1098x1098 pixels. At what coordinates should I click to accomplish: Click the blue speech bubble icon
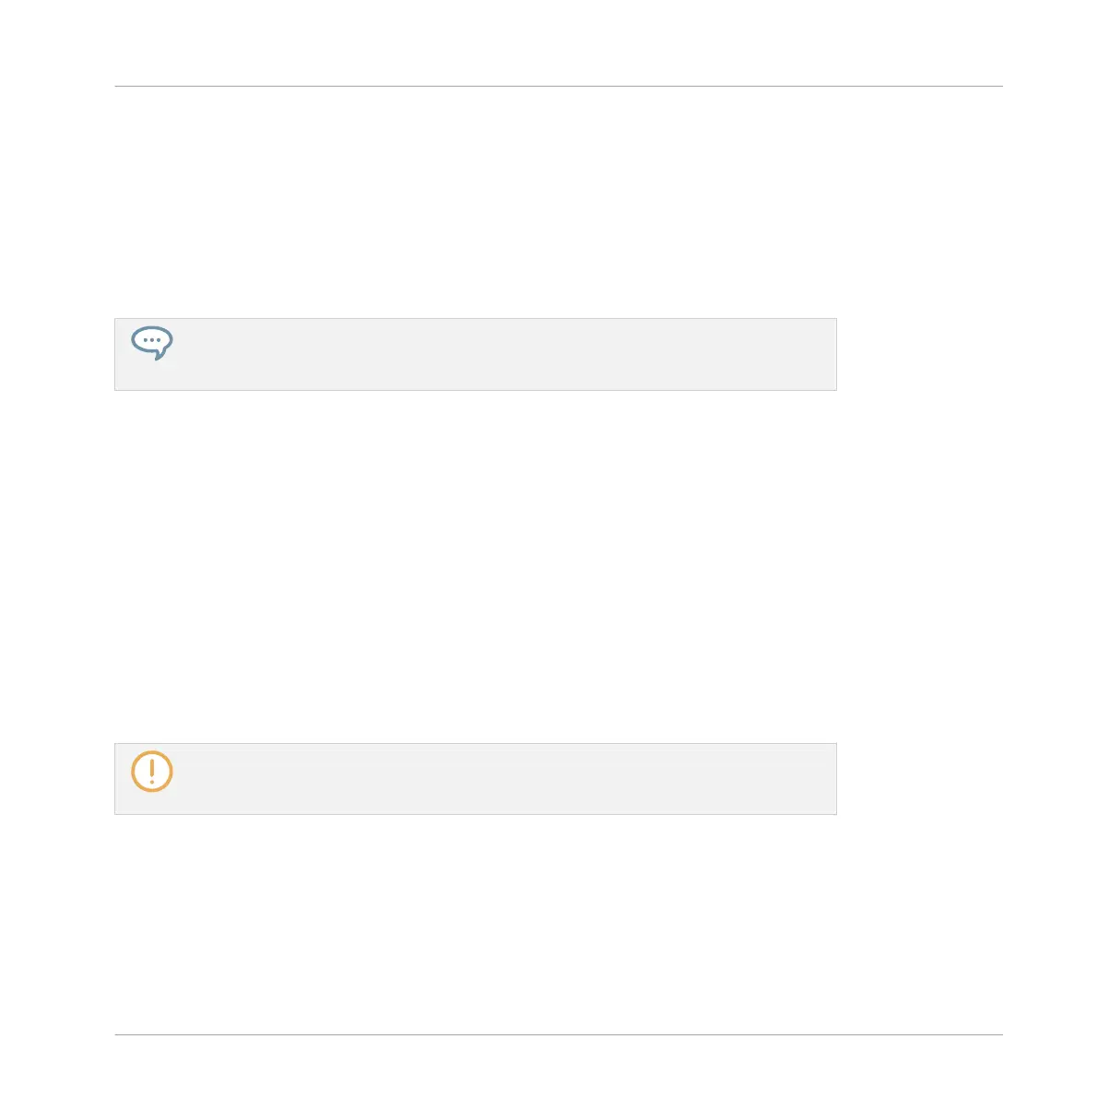point(152,342)
